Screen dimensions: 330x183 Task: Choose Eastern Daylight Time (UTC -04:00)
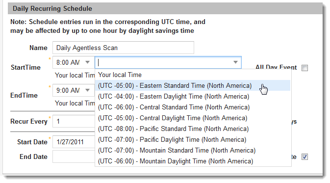193,97
